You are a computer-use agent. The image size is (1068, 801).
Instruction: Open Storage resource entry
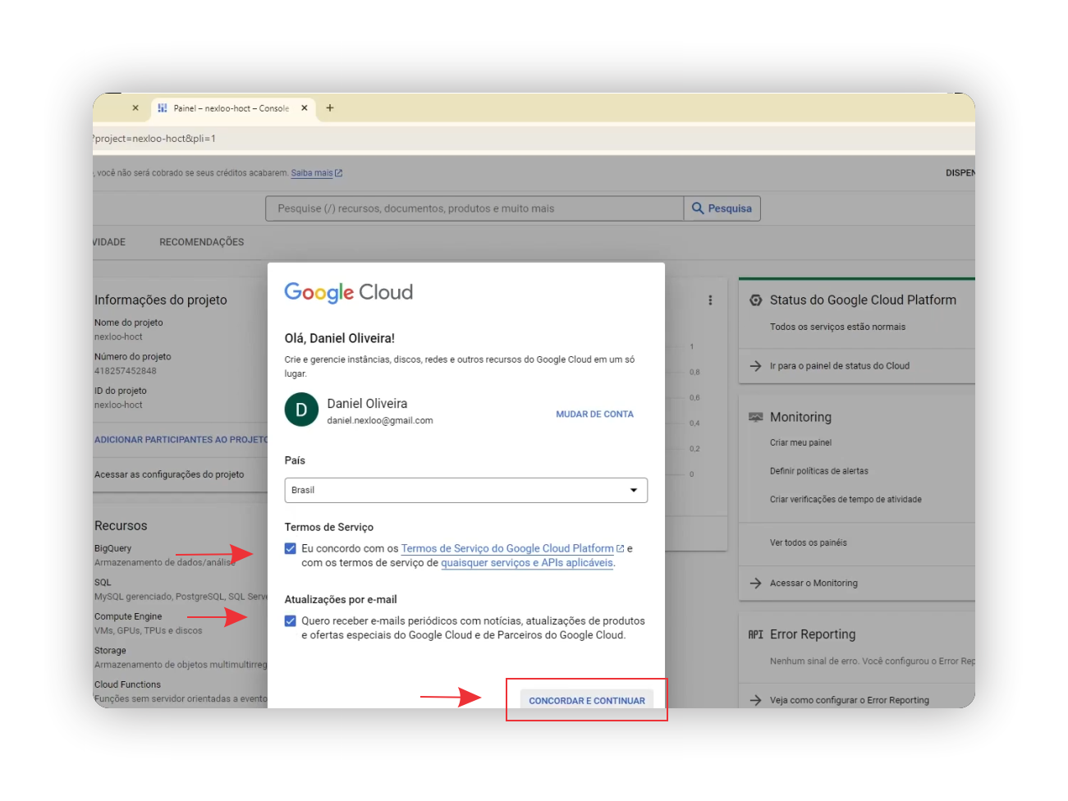(x=110, y=651)
